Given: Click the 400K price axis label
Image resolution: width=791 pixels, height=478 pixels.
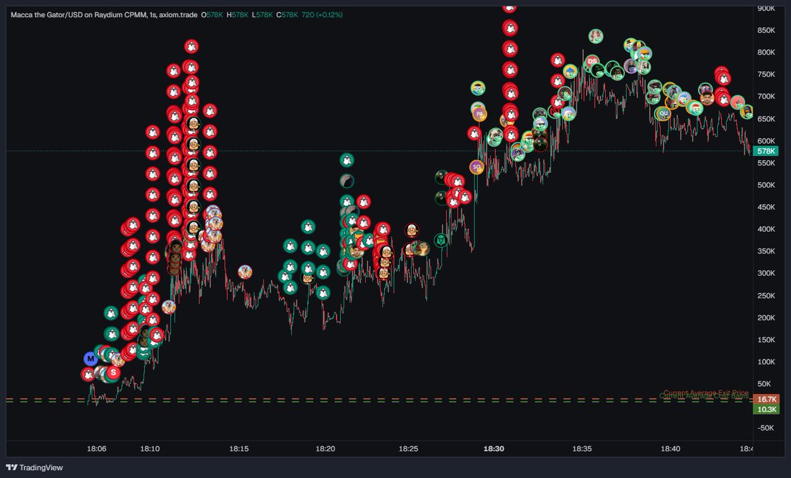Looking at the screenshot, I should point(766,229).
